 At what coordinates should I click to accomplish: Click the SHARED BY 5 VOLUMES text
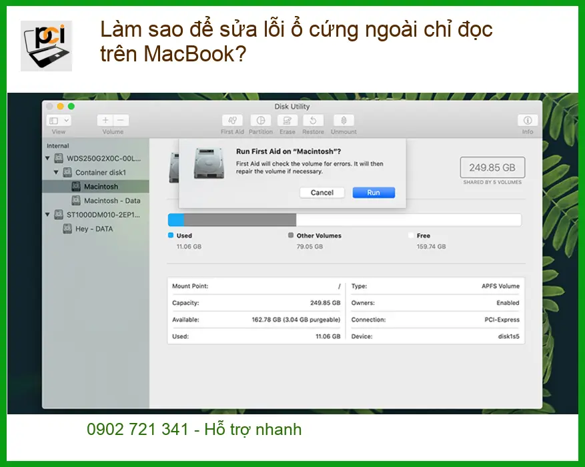492,182
